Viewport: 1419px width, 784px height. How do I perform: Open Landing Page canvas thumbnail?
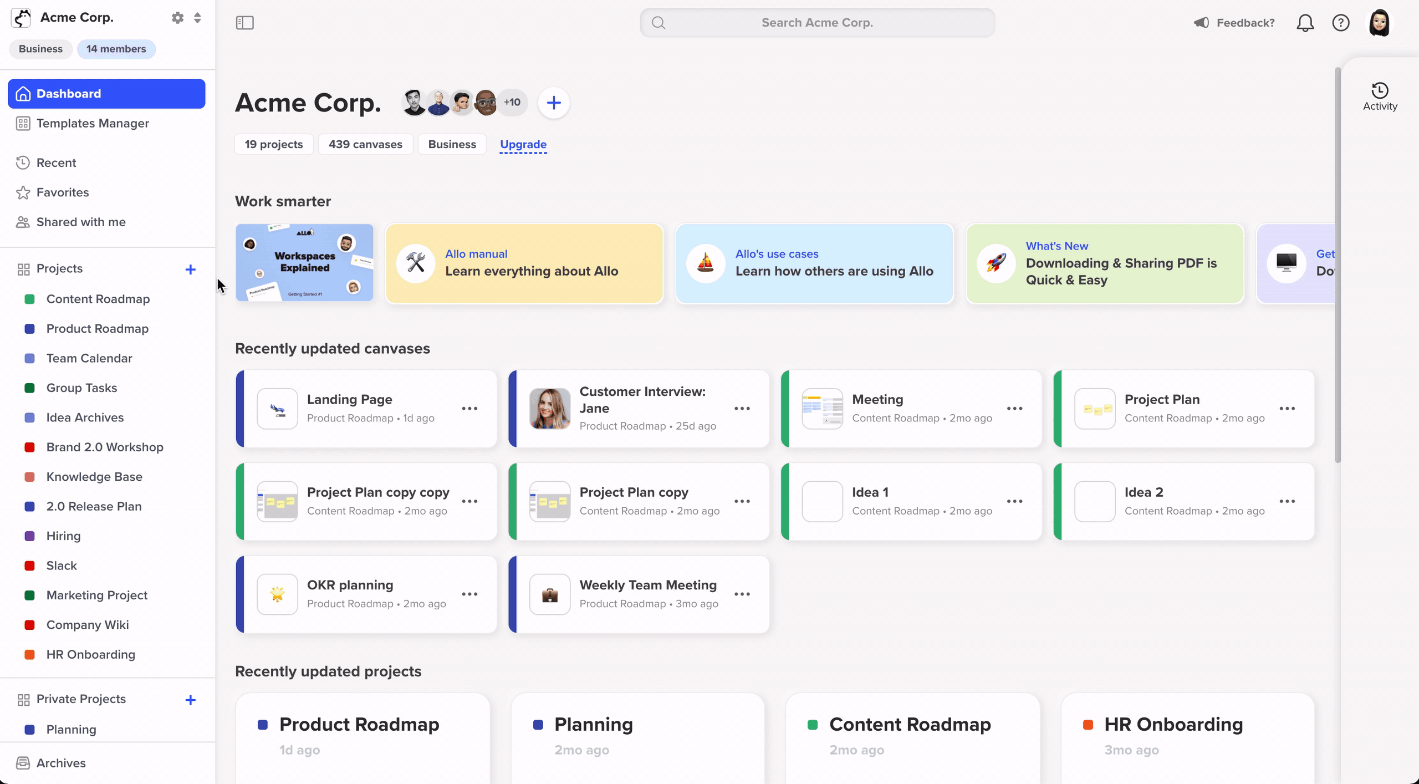pyautogui.click(x=277, y=409)
